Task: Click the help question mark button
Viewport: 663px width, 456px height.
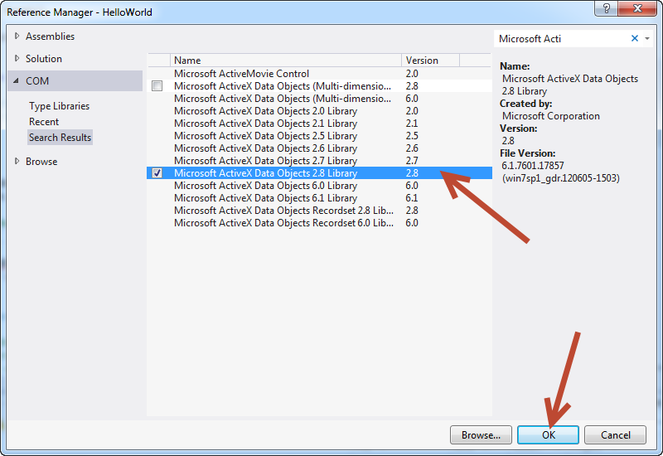Action: coord(607,8)
